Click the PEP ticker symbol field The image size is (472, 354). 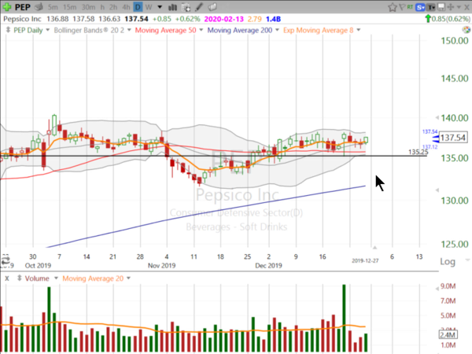(x=23, y=7)
